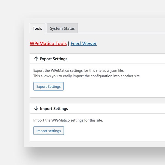Click the 'Import the WPeMatico settings' description
The image size is (165, 165).
68,120
